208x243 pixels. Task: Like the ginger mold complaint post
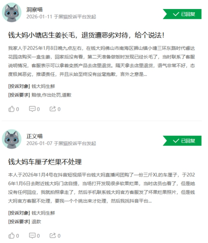click(x=14, y=109)
